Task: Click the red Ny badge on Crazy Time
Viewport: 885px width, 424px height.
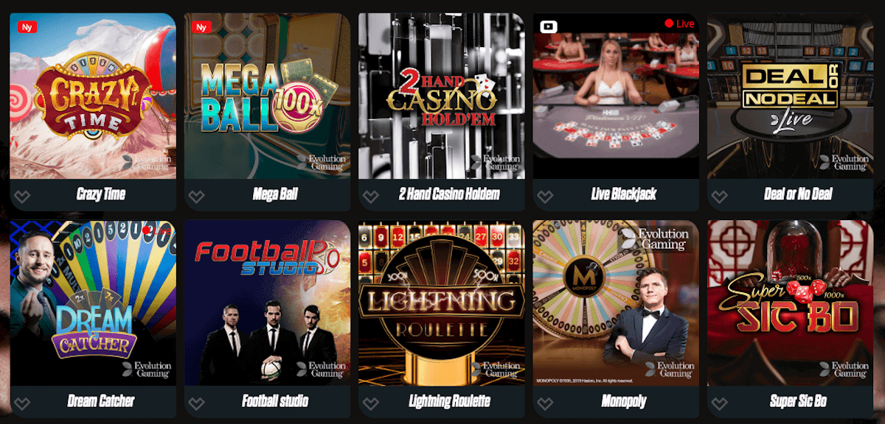Action: click(x=27, y=27)
